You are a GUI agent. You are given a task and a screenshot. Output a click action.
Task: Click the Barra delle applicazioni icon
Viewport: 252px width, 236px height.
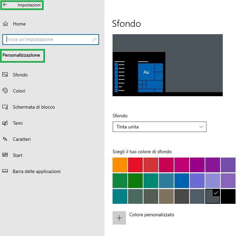pos(5,171)
